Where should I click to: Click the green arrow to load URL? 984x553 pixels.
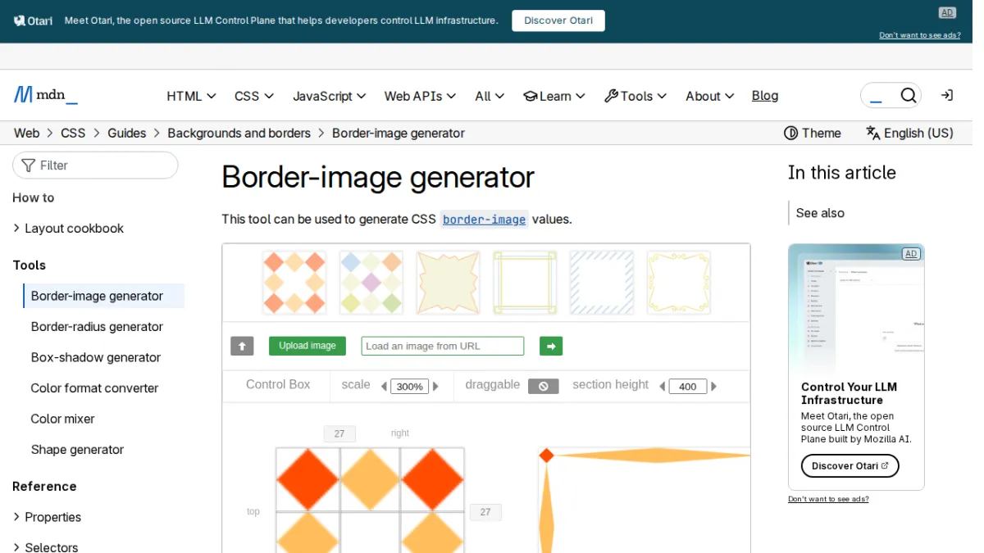(551, 347)
